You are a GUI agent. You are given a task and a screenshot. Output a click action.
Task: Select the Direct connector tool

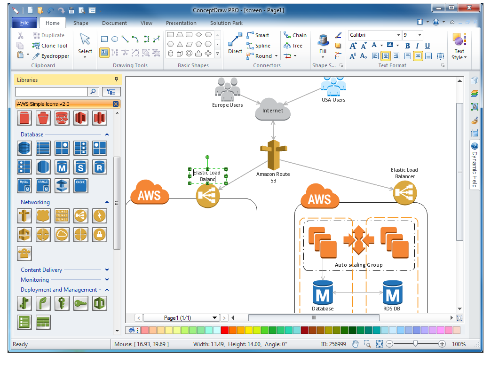[x=235, y=44]
